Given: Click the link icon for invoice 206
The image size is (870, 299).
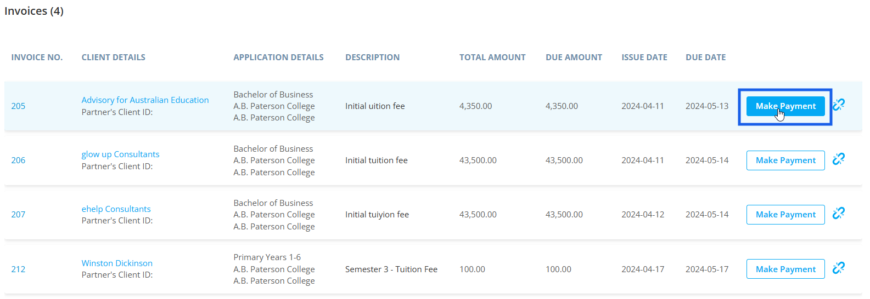Looking at the screenshot, I should 838,159.
